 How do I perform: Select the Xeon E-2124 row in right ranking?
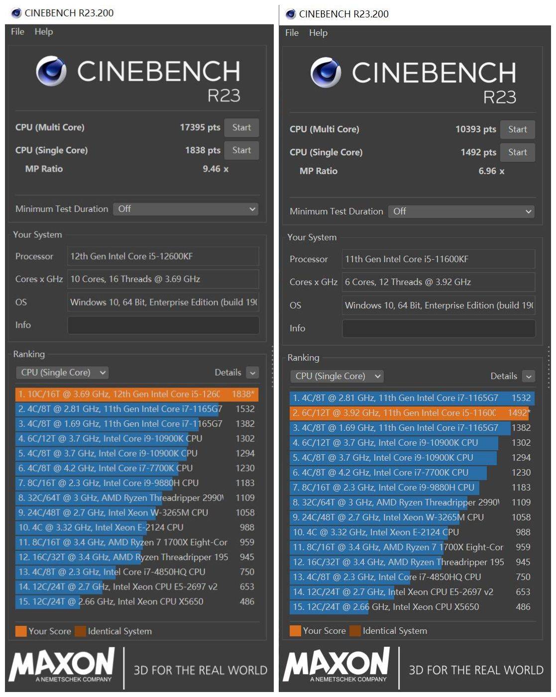[x=412, y=532]
